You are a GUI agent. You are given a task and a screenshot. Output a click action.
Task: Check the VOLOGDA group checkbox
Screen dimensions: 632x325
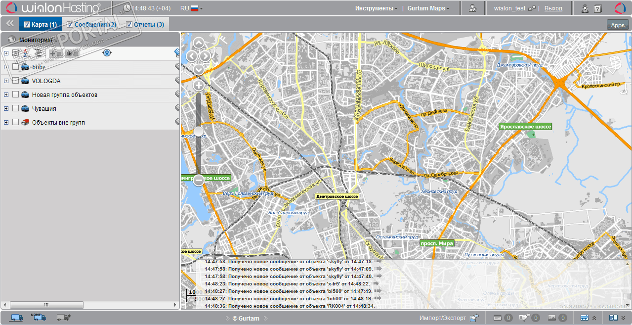(16, 81)
